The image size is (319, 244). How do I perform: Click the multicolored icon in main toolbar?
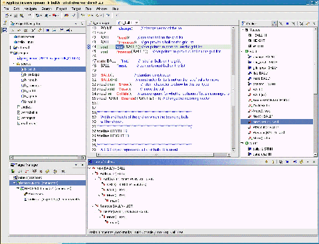(x=66, y=15)
